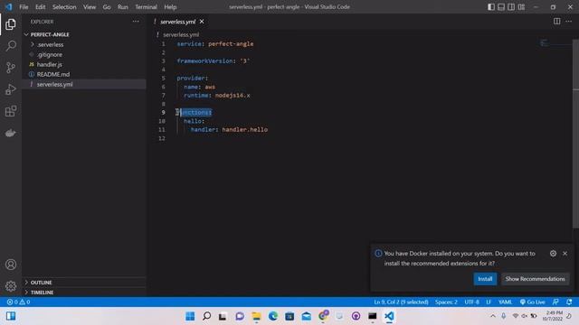Open the Extensions view
Screen dimensions: 579x325
(11, 111)
